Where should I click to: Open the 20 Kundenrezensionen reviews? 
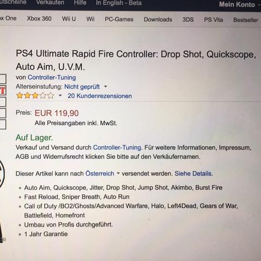[100, 96]
